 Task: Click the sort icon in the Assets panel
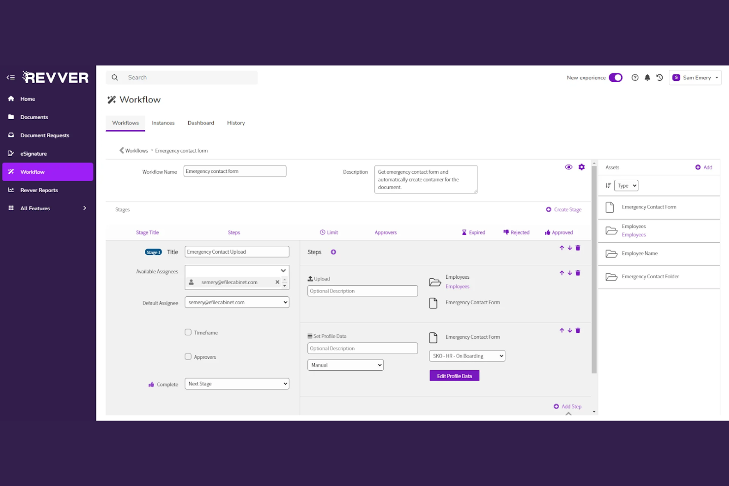[608, 185]
